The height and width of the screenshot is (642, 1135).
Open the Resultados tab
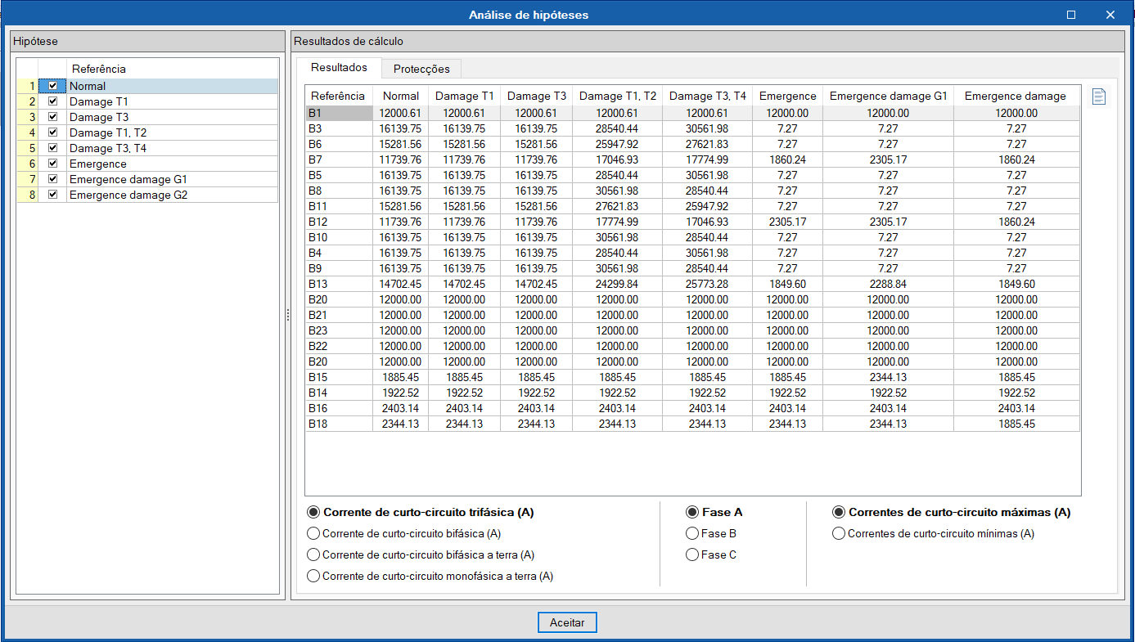[339, 68]
